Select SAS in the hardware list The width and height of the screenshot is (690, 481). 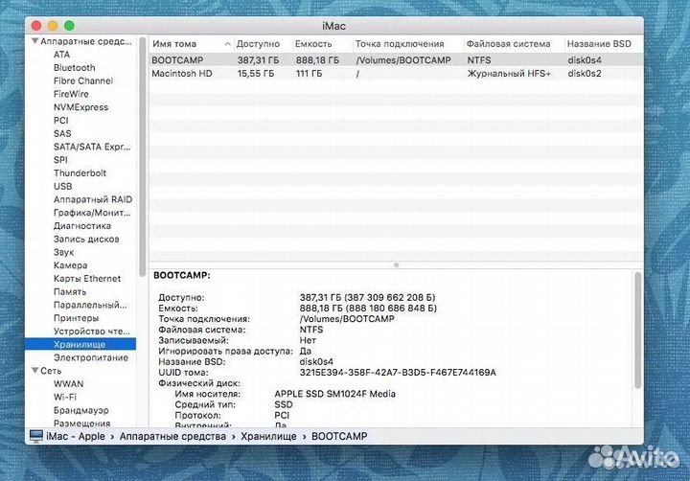tap(62, 134)
